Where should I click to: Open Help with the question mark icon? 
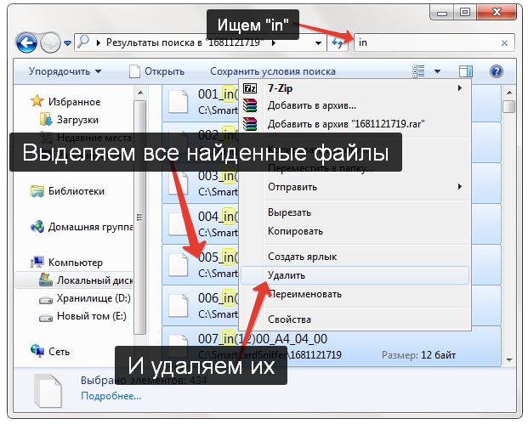pos(497,71)
